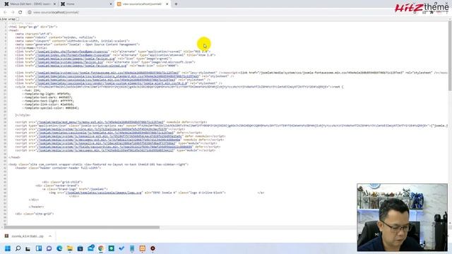452x254 pixels.
Task: Open the Widgets taskbar icon
Action: tap(39, 248)
